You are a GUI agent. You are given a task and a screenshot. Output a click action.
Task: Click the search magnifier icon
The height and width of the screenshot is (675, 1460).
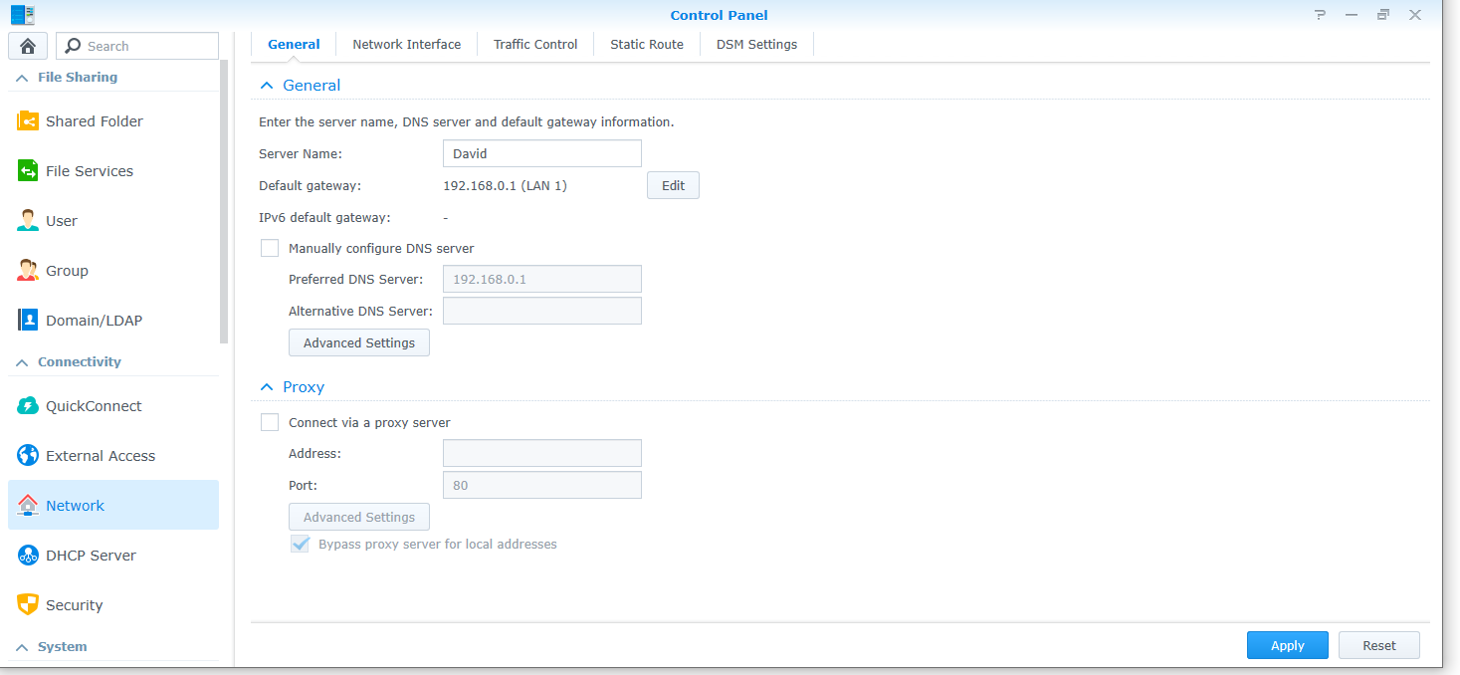point(73,46)
